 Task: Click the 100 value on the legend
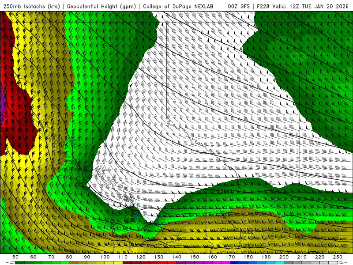(x=105, y=257)
